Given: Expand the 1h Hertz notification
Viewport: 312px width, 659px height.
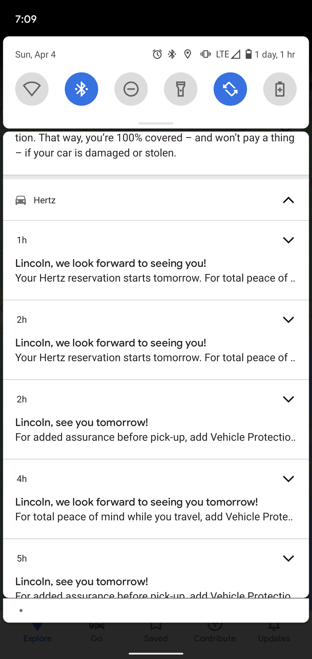Looking at the screenshot, I should pos(288,240).
